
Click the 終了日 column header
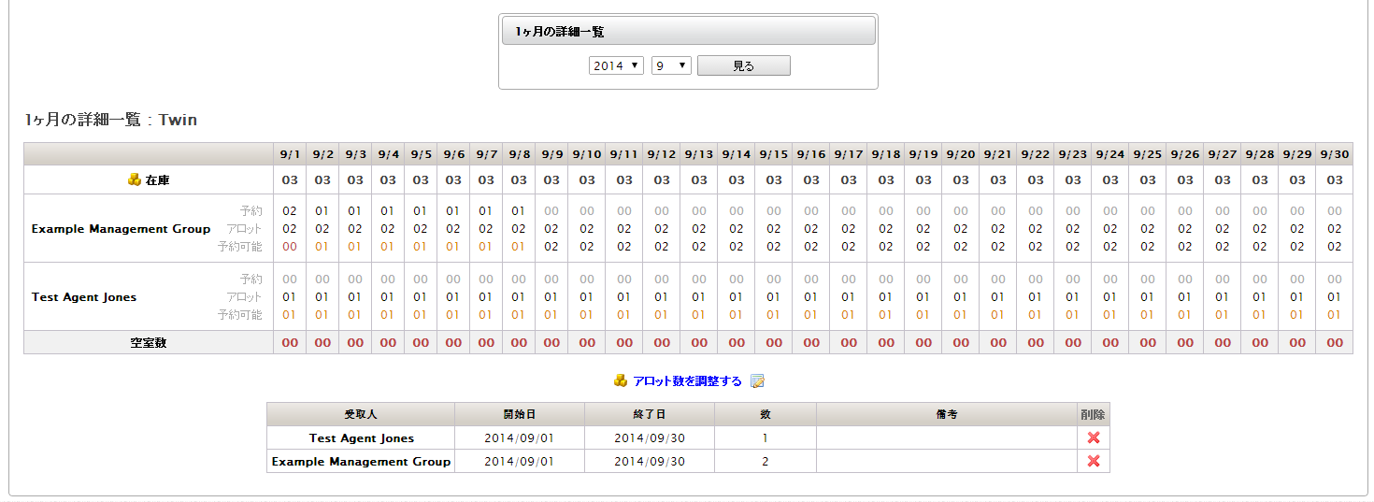[x=649, y=414]
